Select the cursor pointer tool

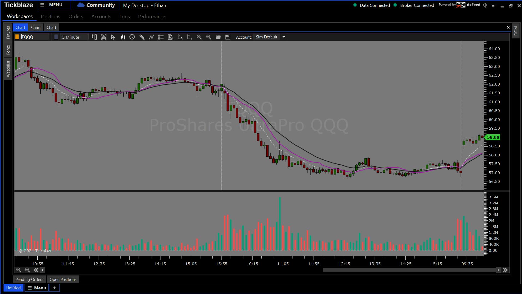[x=113, y=37]
